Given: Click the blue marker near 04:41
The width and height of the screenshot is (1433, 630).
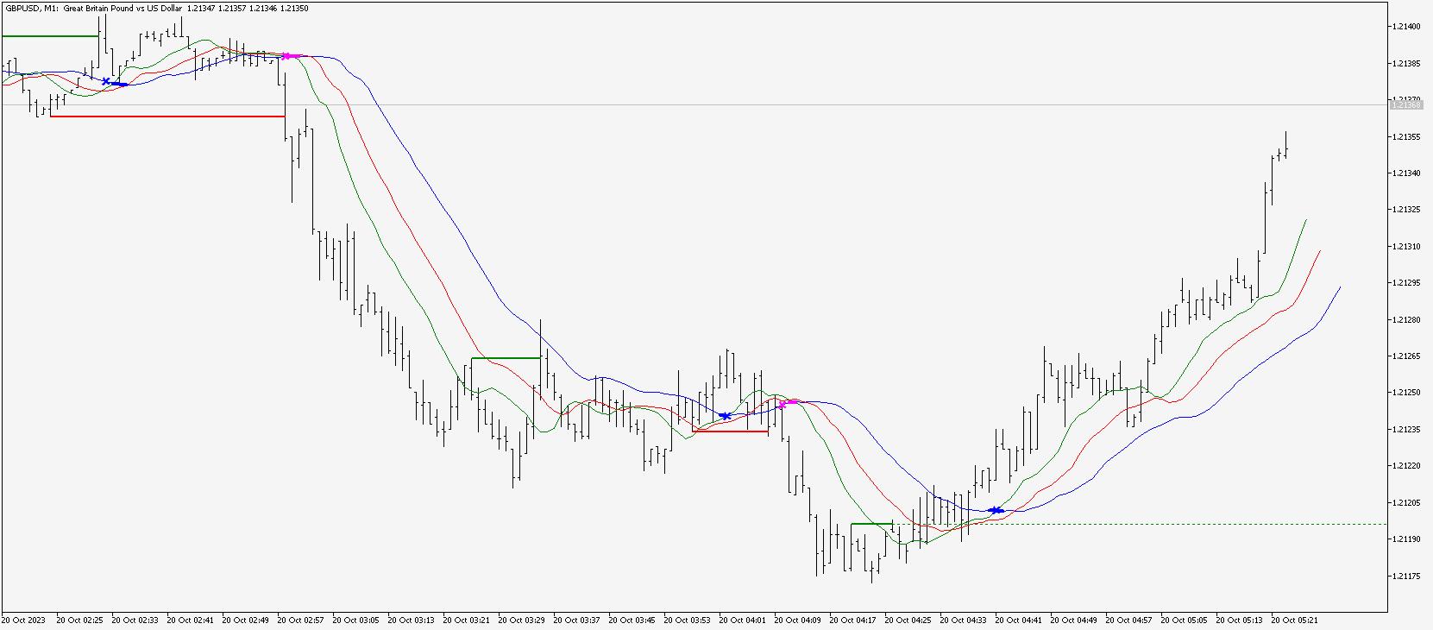Looking at the screenshot, I should point(996,510).
